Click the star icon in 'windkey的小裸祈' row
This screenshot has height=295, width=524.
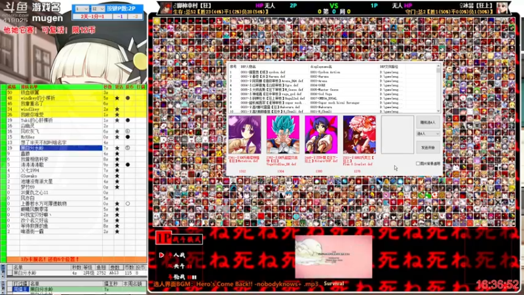click(x=117, y=98)
